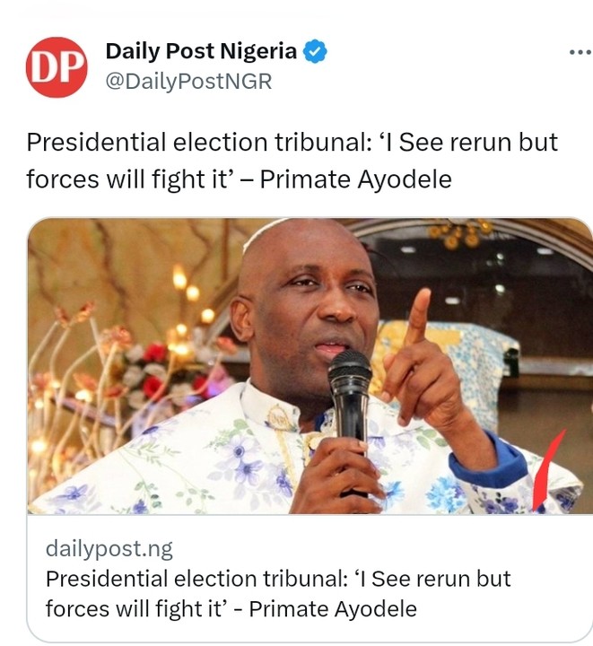Click the red DP profile avatar

57,66
